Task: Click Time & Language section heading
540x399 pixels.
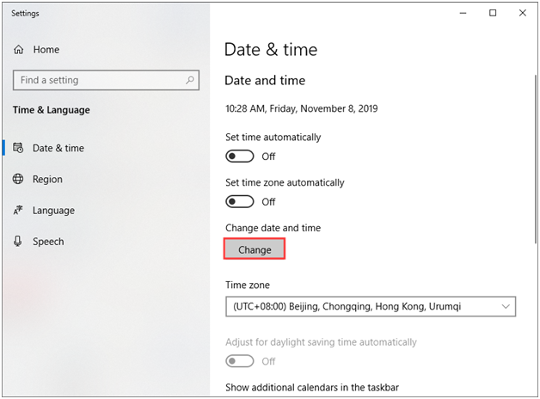Action: point(52,110)
